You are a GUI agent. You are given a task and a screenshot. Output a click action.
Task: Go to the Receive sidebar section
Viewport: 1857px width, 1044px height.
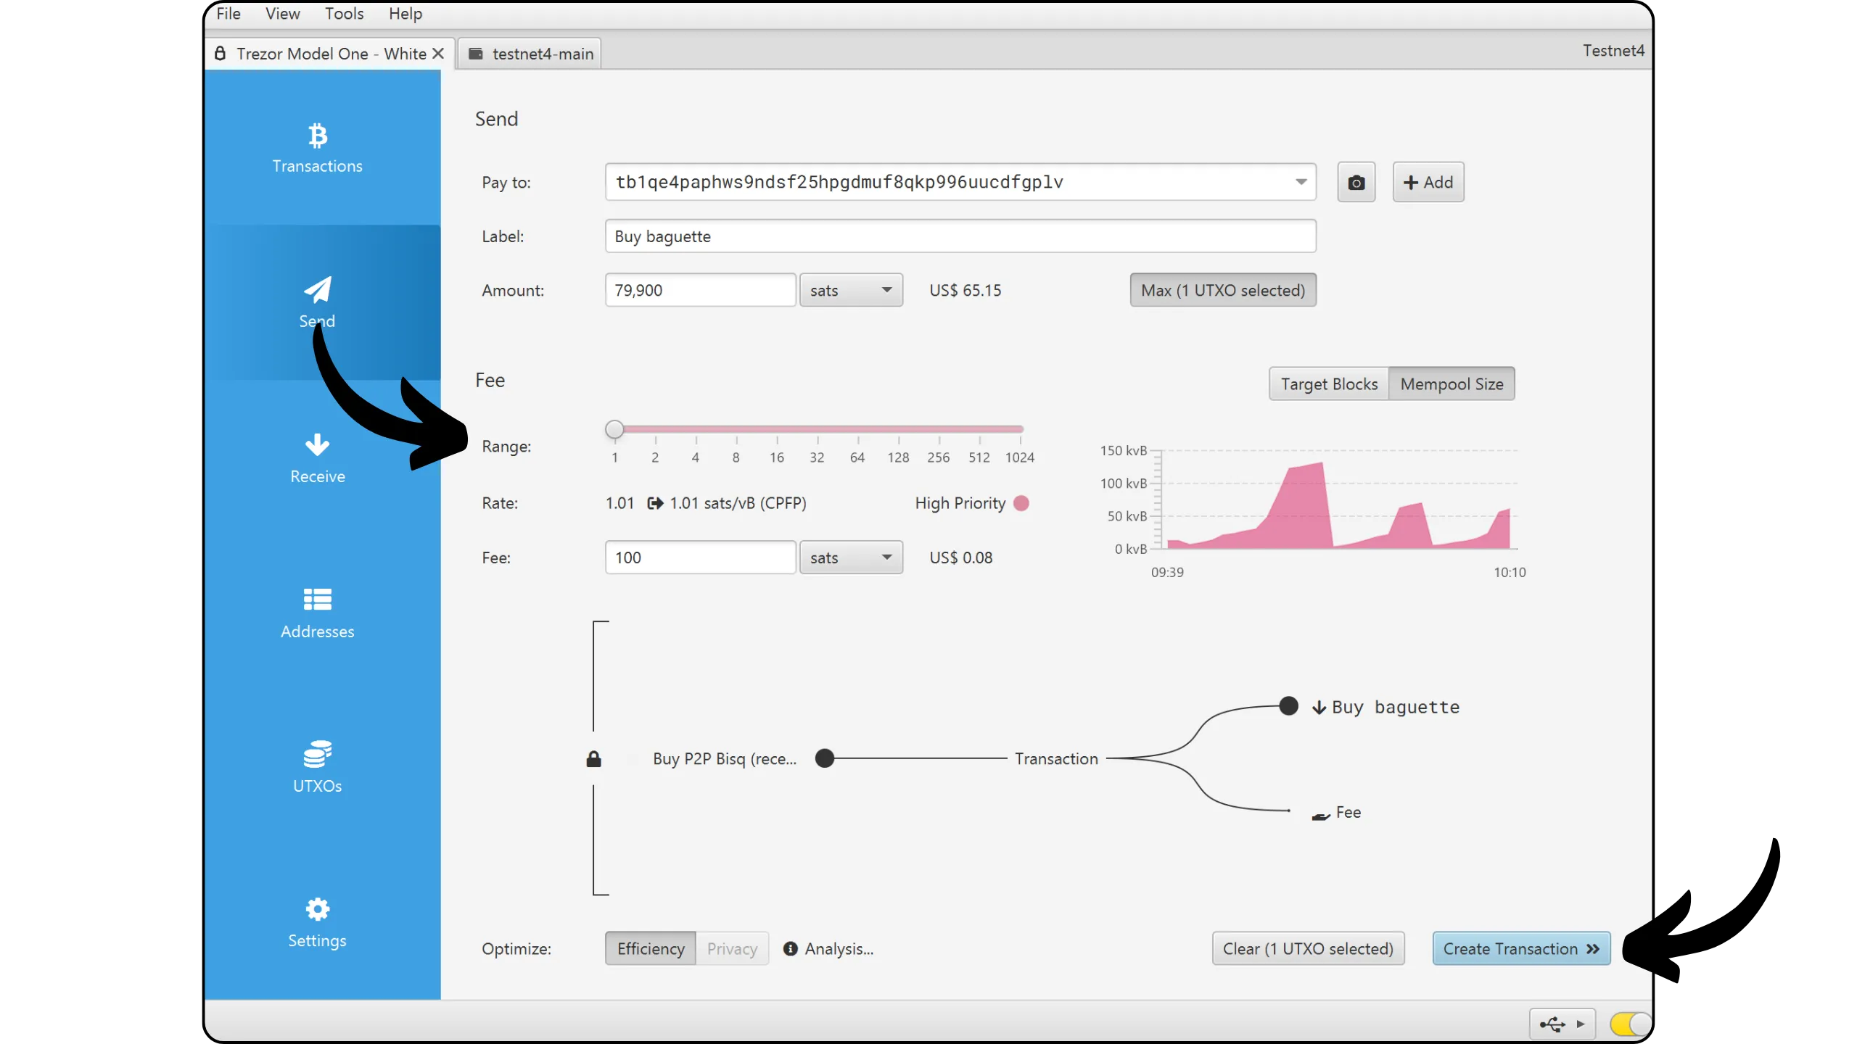pyautogui.click(x=317, y=458)
